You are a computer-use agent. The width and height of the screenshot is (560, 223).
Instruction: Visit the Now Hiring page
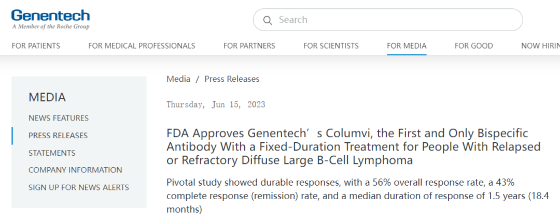(540, 46)
